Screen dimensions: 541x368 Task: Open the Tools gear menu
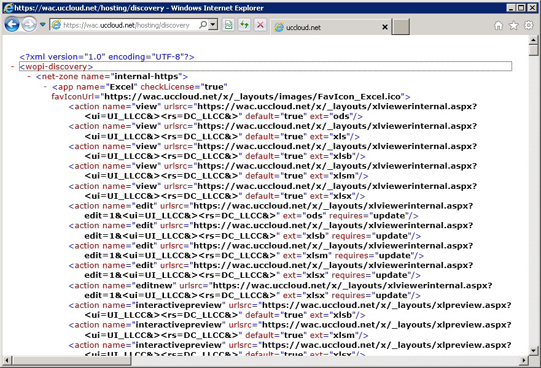point(529,25)
